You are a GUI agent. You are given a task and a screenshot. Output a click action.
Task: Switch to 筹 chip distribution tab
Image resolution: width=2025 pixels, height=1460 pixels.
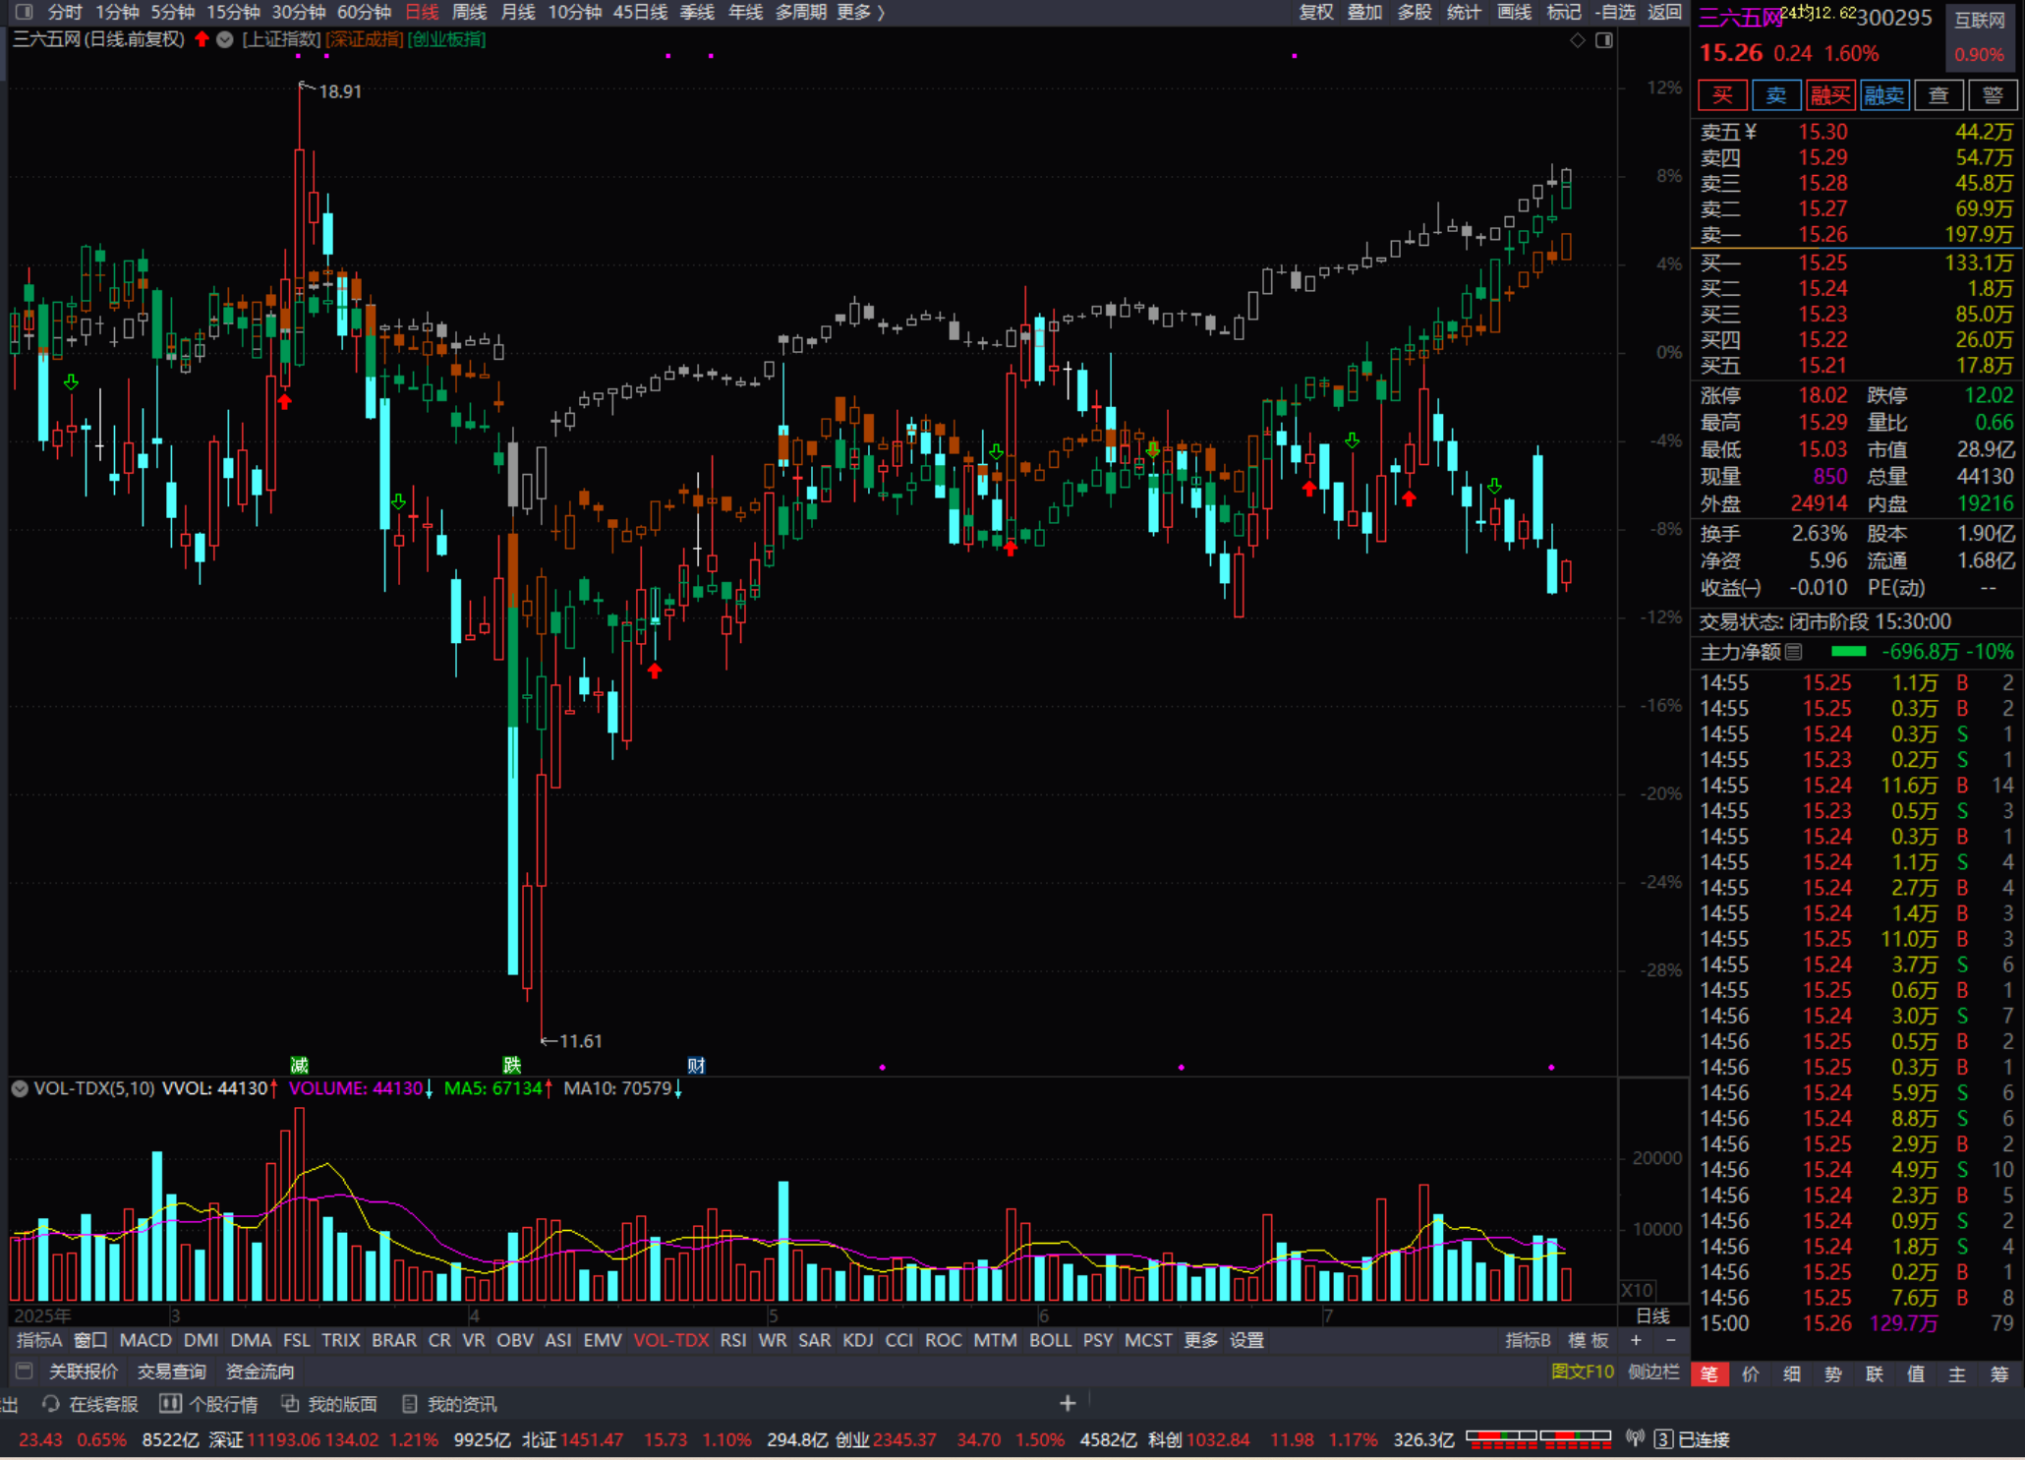pos(1998,1373)
